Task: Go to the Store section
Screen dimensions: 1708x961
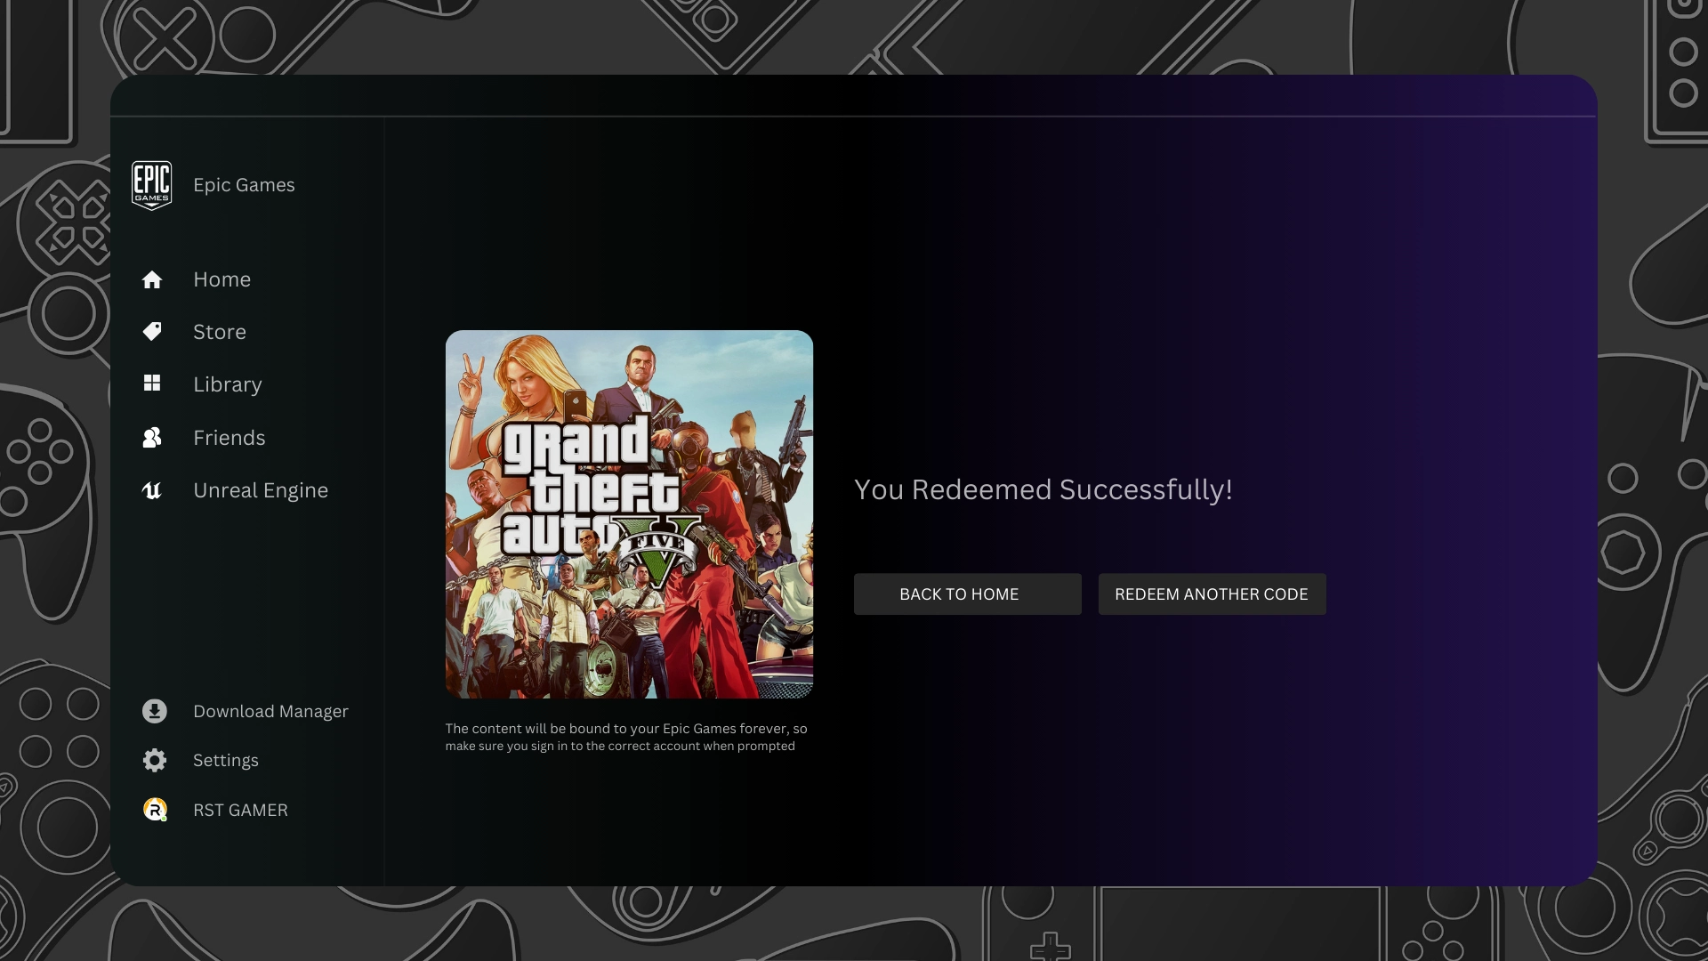Action: click(x=220, y=332)
